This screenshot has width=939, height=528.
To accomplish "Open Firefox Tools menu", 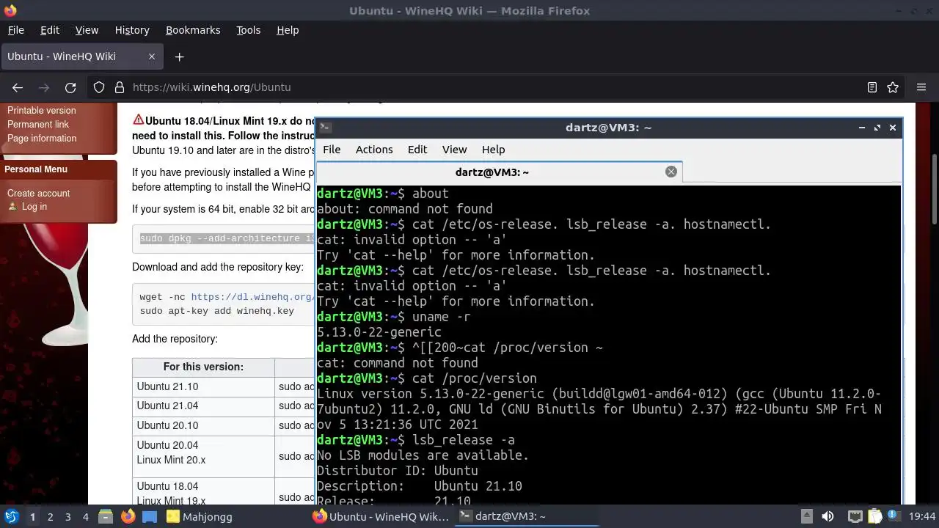I will coord(248,30).
